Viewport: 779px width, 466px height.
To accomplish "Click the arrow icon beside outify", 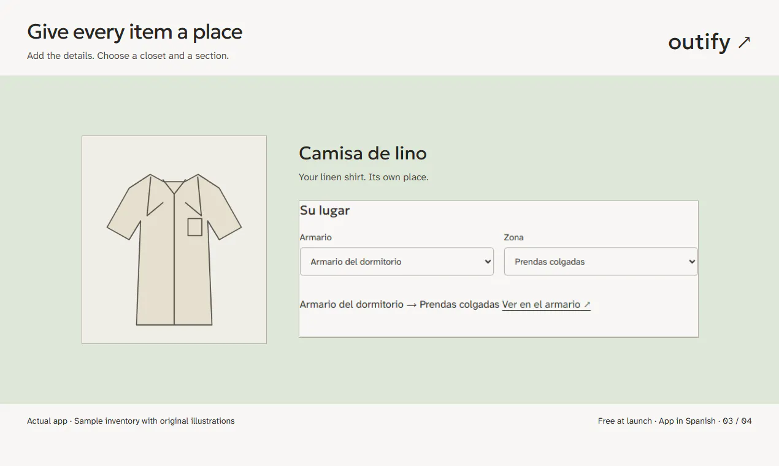I will point(744,42).
